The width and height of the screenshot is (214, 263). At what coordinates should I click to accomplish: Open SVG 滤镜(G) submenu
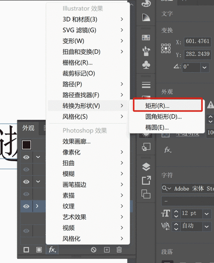pos(88,30)
